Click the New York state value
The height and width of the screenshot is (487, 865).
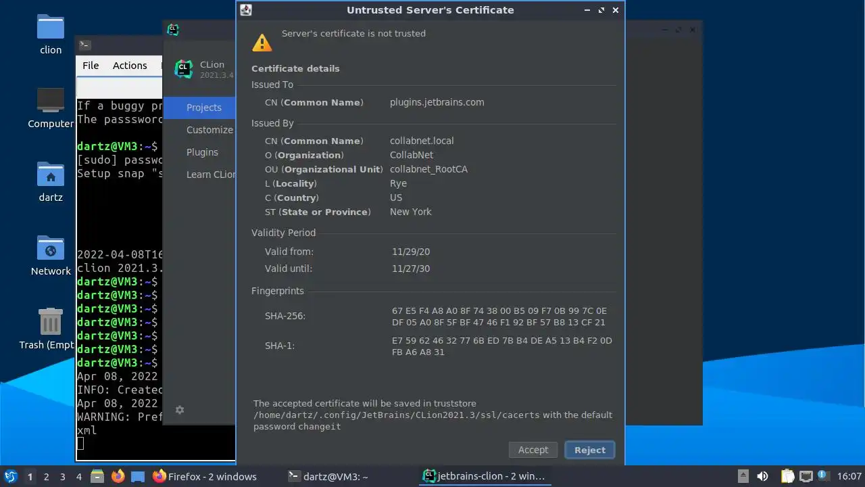411,212
